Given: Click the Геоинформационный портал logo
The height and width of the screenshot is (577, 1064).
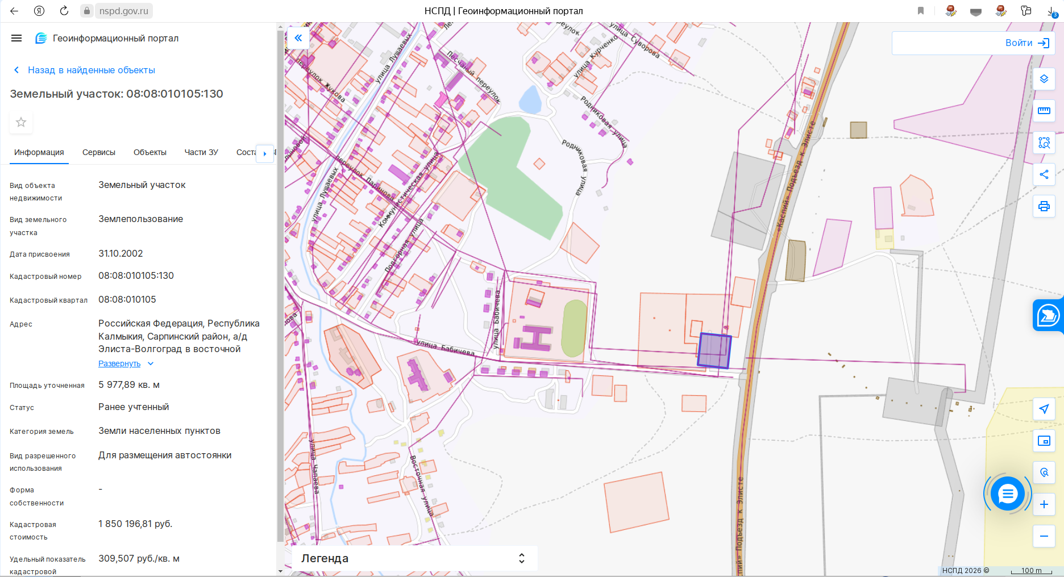Looking at the screenshot, I should [x=107, y=38].
